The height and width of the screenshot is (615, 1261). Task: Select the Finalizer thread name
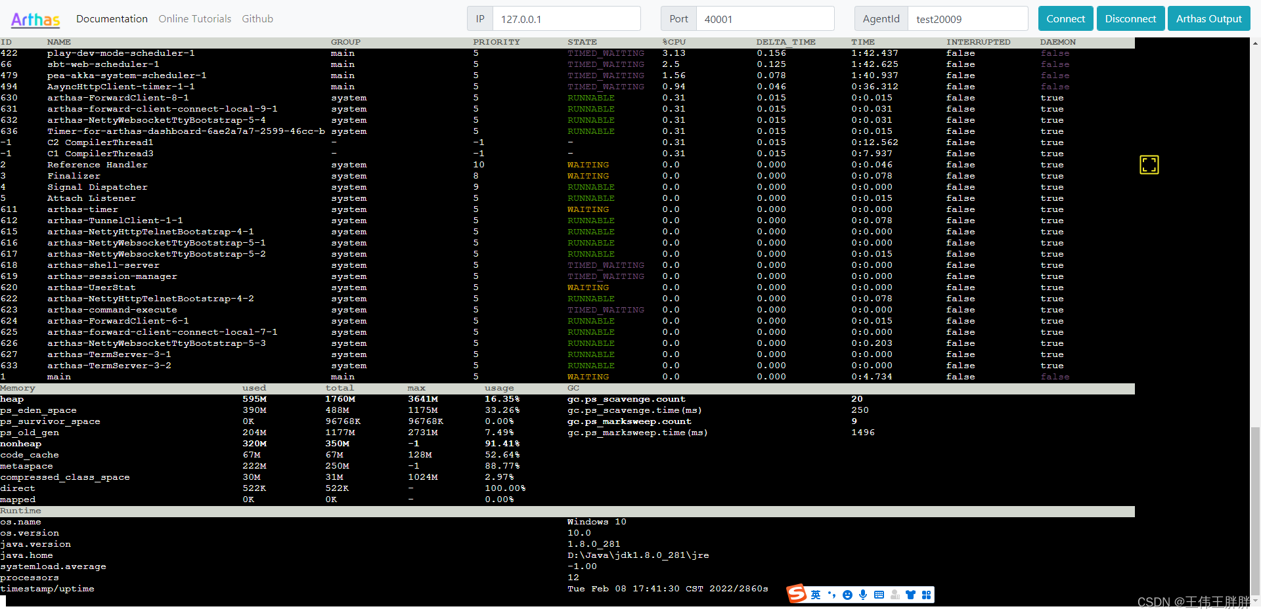74,176
